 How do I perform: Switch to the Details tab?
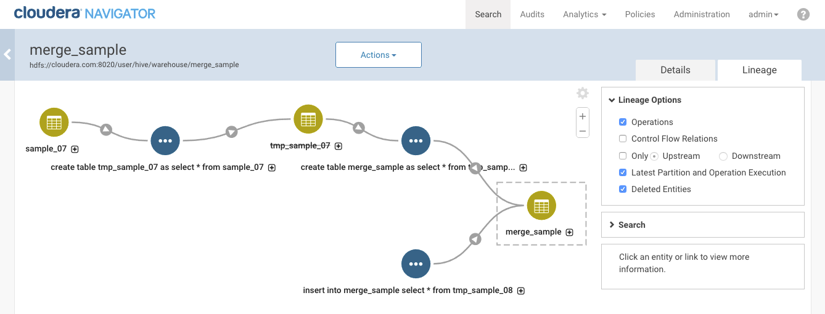click(x=675, y=70)
